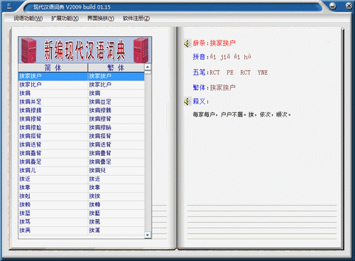Screen dimensions: 355x261
Task: Play audio speaker beside 释义
Action: coord(187,102)
